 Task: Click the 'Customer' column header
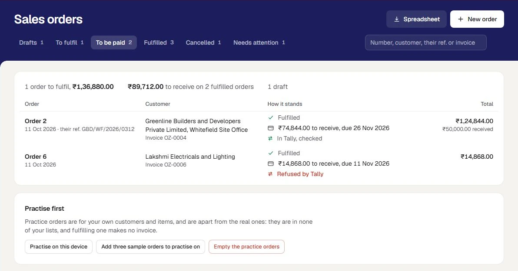(158, 104)
